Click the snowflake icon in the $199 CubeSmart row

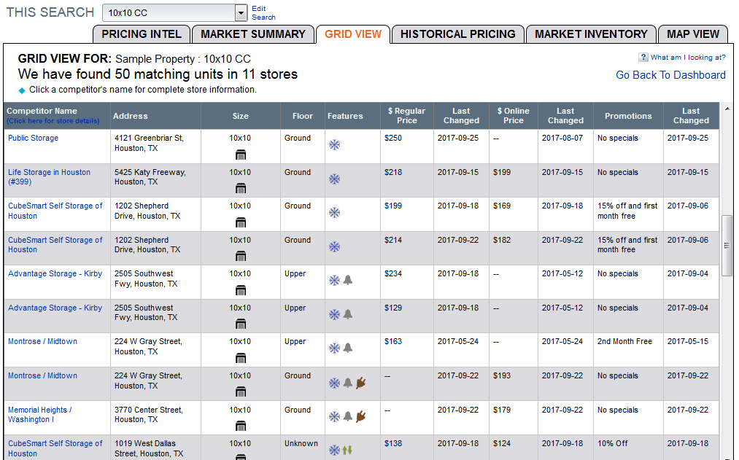tap(335, 212)
